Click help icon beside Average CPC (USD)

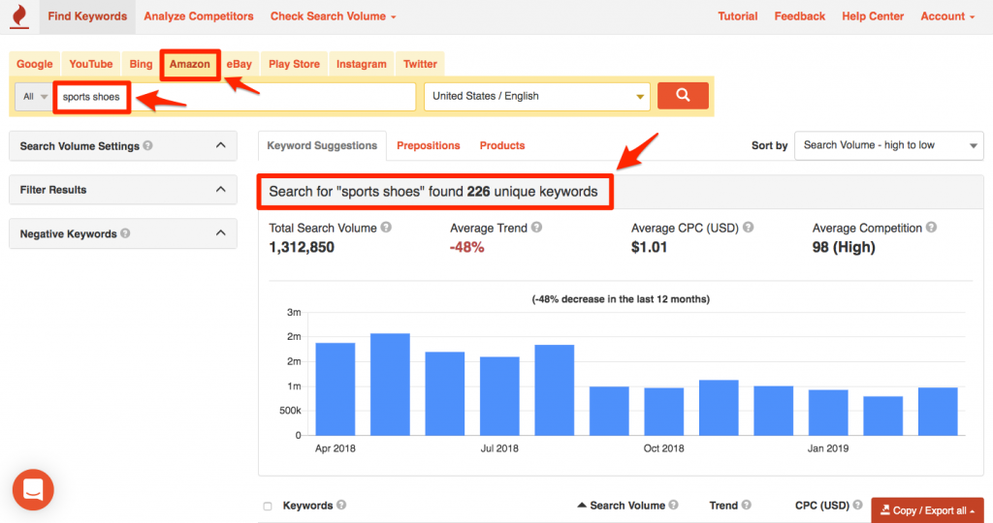tap(748, 227)
